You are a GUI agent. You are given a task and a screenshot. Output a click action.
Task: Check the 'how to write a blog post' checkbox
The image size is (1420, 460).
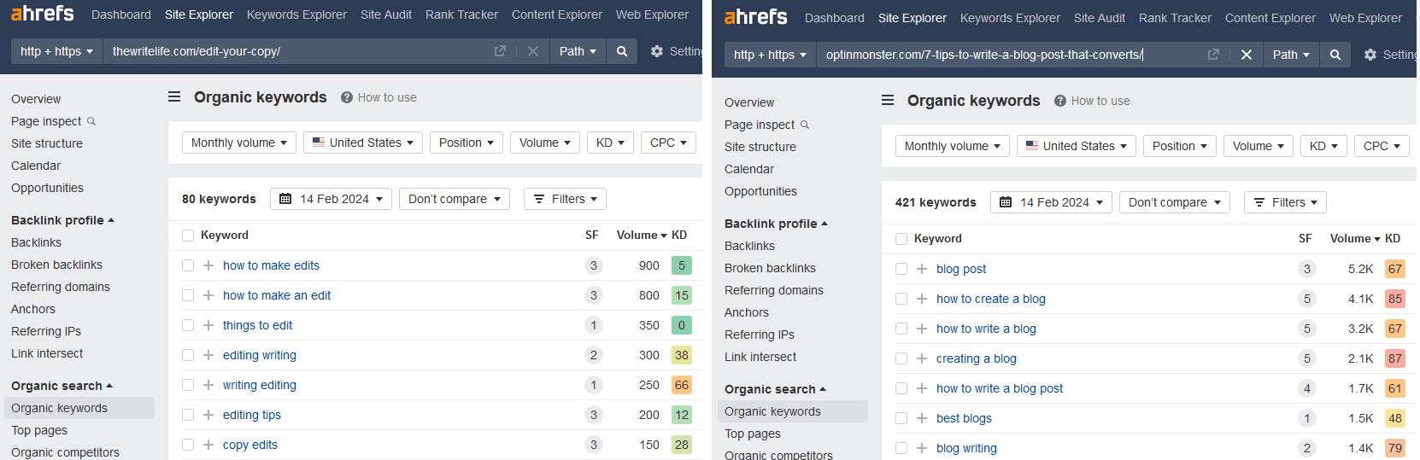pyautogui.click(x=901, y=388)
